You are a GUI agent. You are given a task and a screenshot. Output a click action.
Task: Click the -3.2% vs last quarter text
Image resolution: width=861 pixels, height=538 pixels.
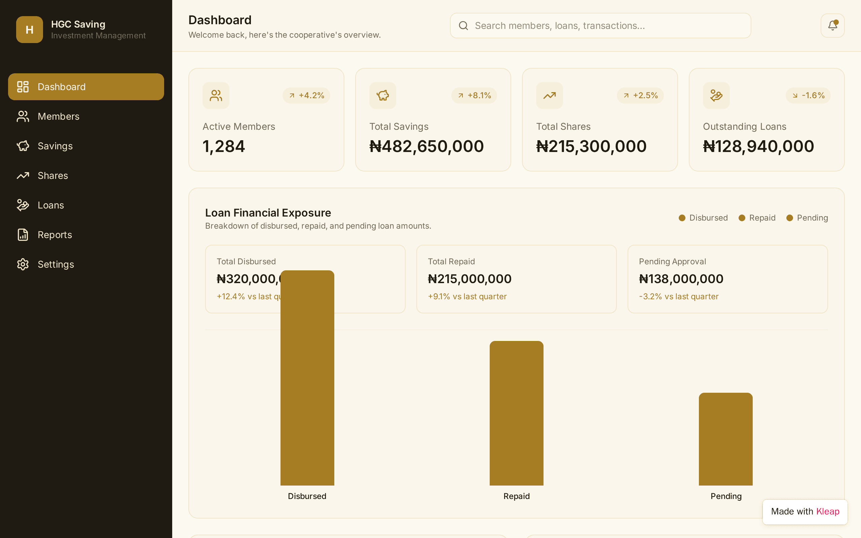(x=678, y=296)
